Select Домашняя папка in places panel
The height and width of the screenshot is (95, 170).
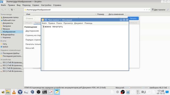(x=11, y=17)
